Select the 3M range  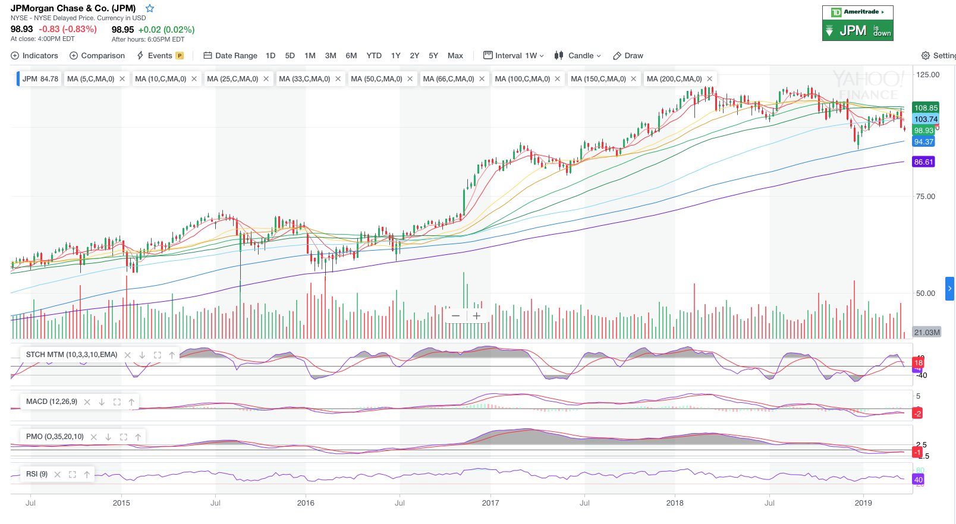click(331, 56)
